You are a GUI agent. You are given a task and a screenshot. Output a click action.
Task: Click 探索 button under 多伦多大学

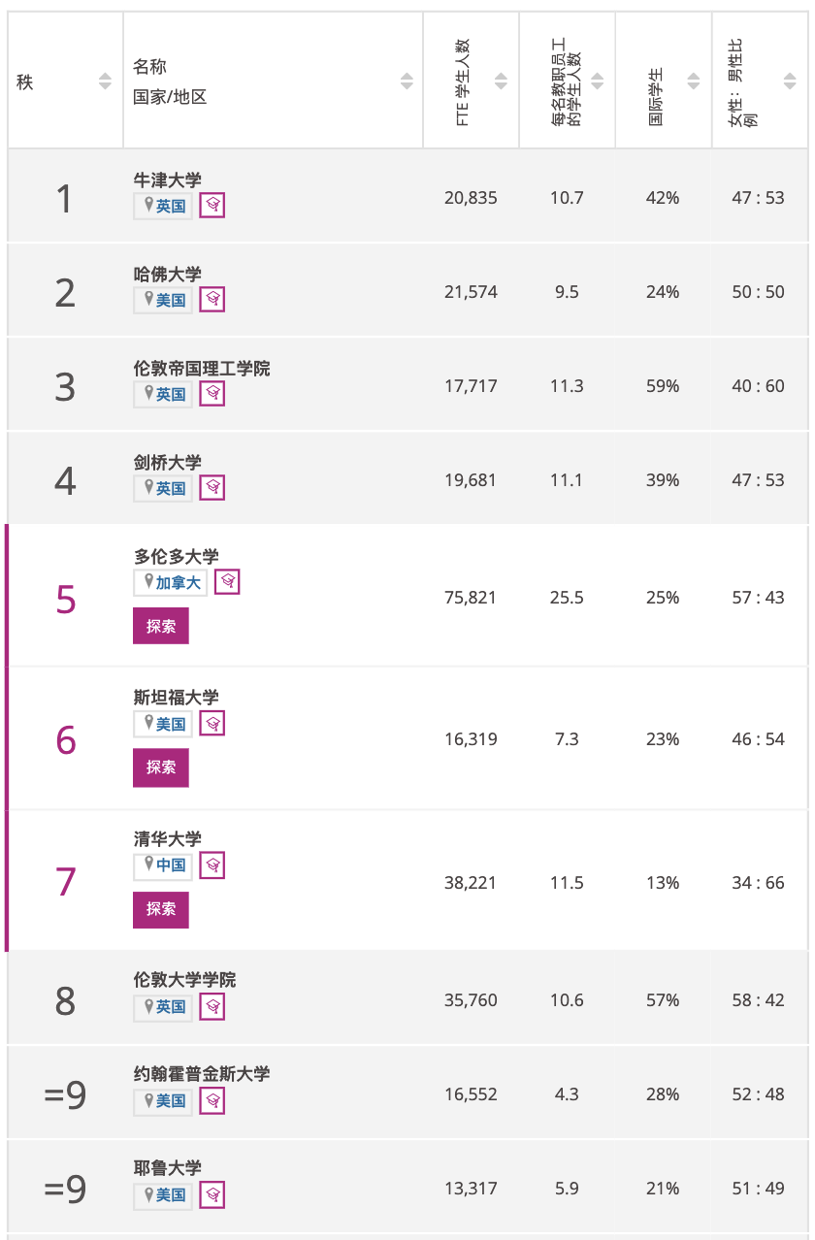161,626
